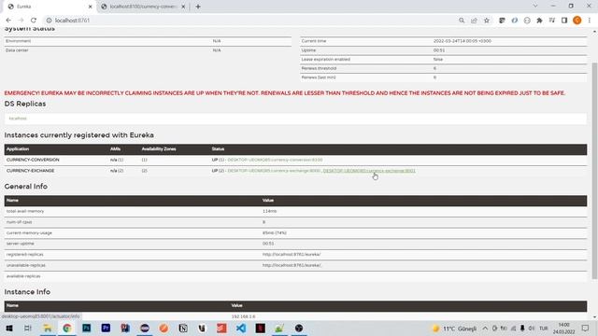
Task: Open Chrome's three-dot menu
Action: pyautogui.click(x=590, y=21)
